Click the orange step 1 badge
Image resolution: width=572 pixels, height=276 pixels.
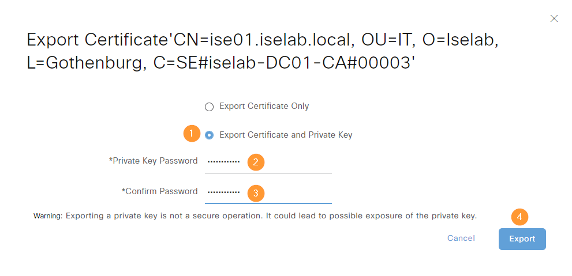(192, 133)
